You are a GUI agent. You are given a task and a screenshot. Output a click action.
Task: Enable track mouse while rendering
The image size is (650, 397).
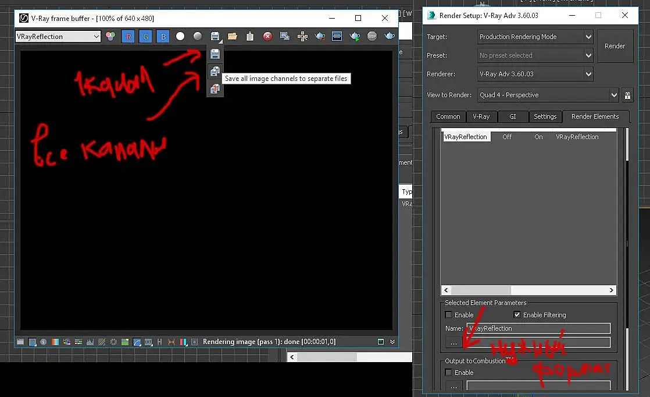(302, 37)
